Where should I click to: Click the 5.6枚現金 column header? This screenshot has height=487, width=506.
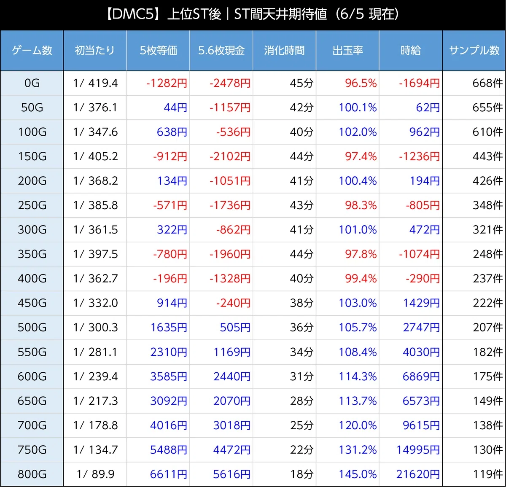[221, 51]
